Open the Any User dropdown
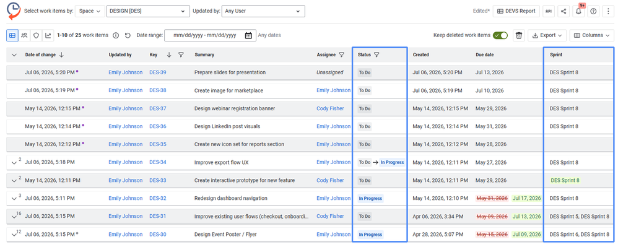Screen dimensions: 618x247 [263, 11]
